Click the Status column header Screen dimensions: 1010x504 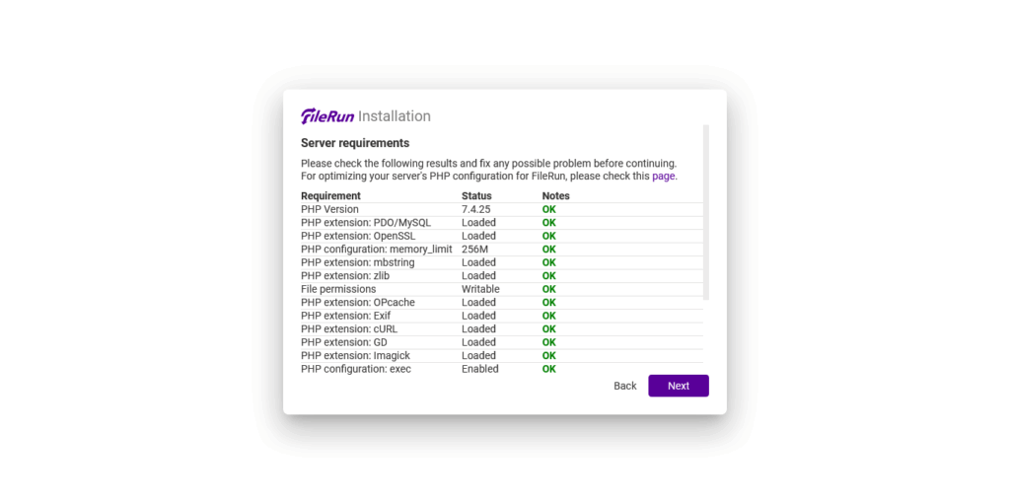point(476,195)
